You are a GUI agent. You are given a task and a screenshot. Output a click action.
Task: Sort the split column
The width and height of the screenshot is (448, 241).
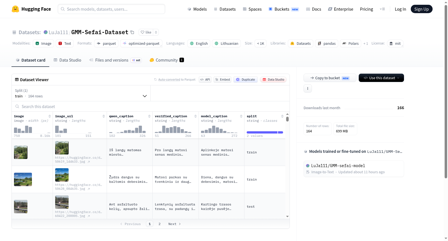(282, 116)
